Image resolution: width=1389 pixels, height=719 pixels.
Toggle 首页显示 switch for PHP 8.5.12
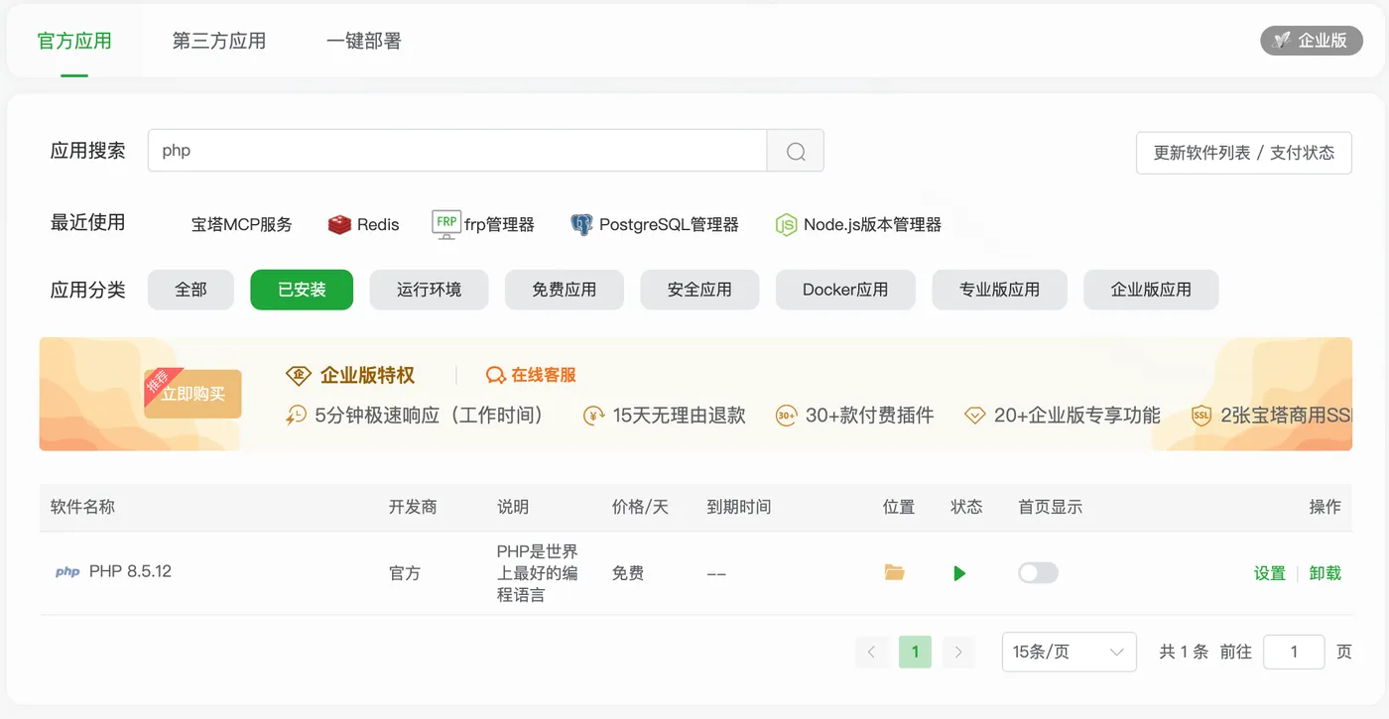click(1038, 572)
